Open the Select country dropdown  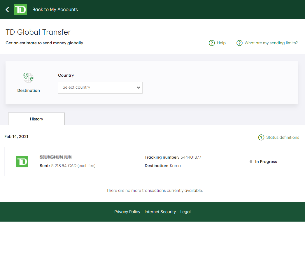tap(100, 87)
